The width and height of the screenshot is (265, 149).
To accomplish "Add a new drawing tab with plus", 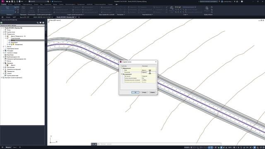I will (79, 17).
